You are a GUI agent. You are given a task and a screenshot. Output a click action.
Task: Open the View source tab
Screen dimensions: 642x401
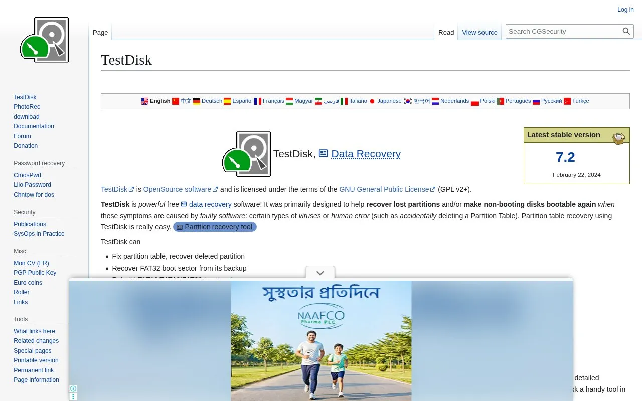479,32
